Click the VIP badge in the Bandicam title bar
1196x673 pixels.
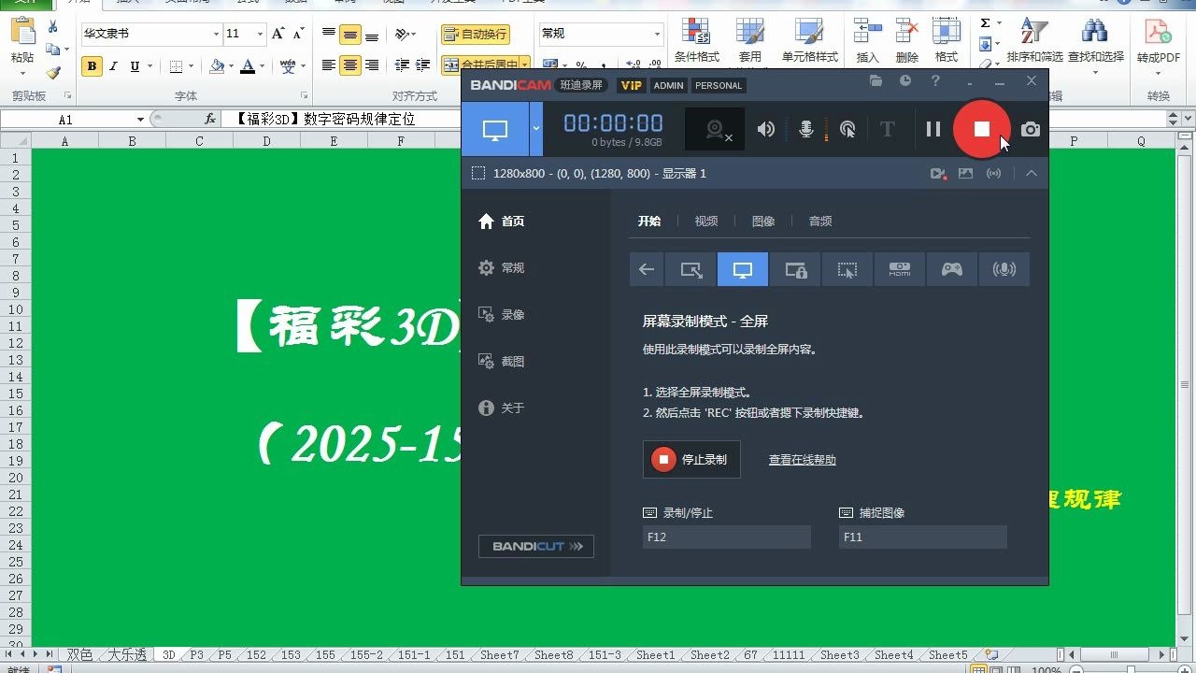(633, 85)
